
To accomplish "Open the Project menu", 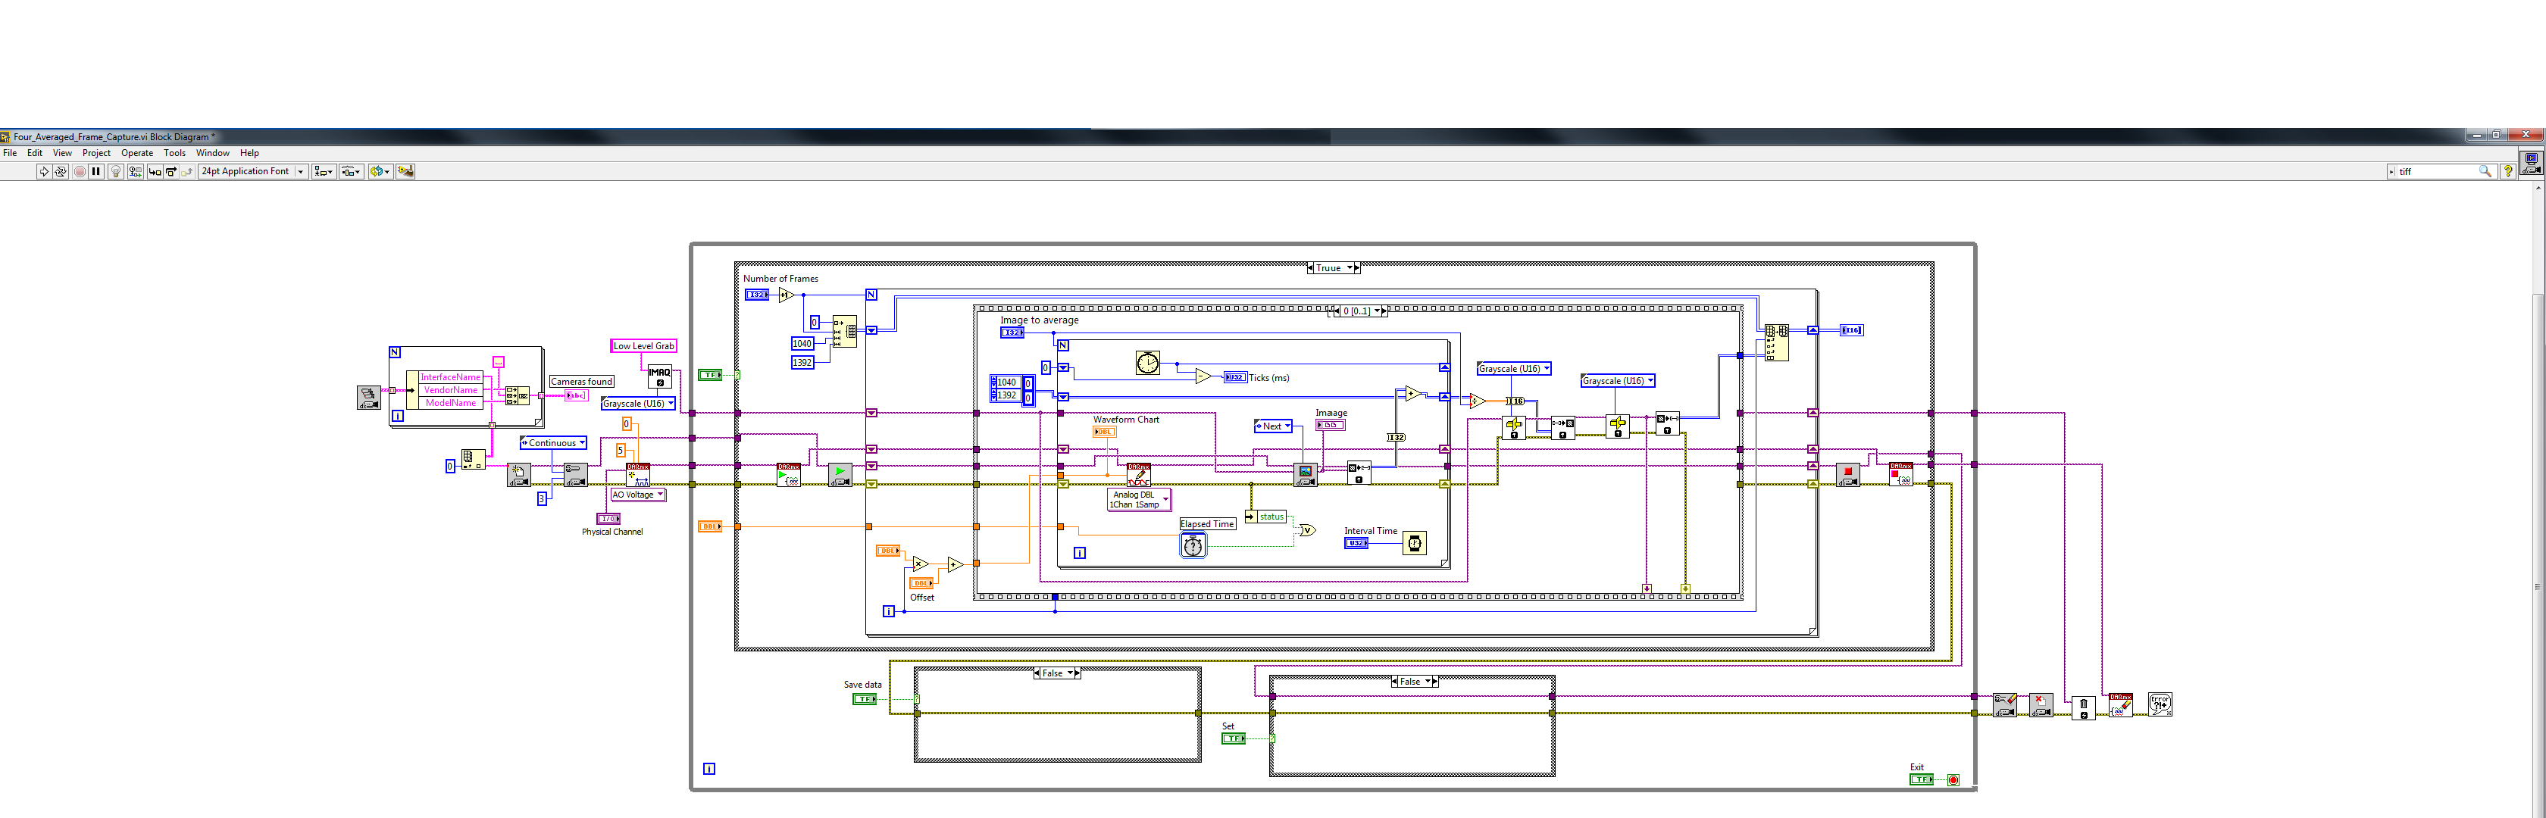I will pos(96,153).
